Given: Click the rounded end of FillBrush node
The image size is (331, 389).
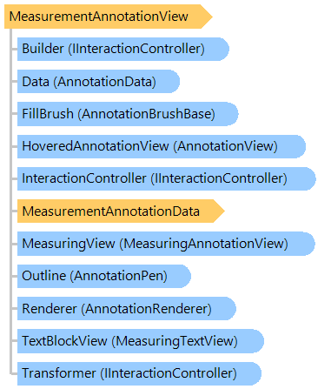Looking at the screenshot, I should pyautogui.click(x=232, y=114).
